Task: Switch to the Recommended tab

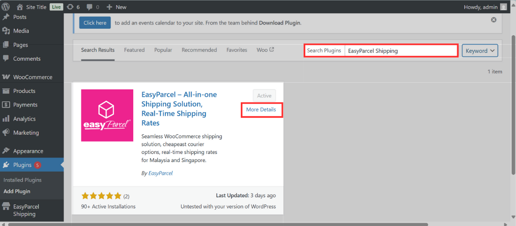Action: [199, 50]
